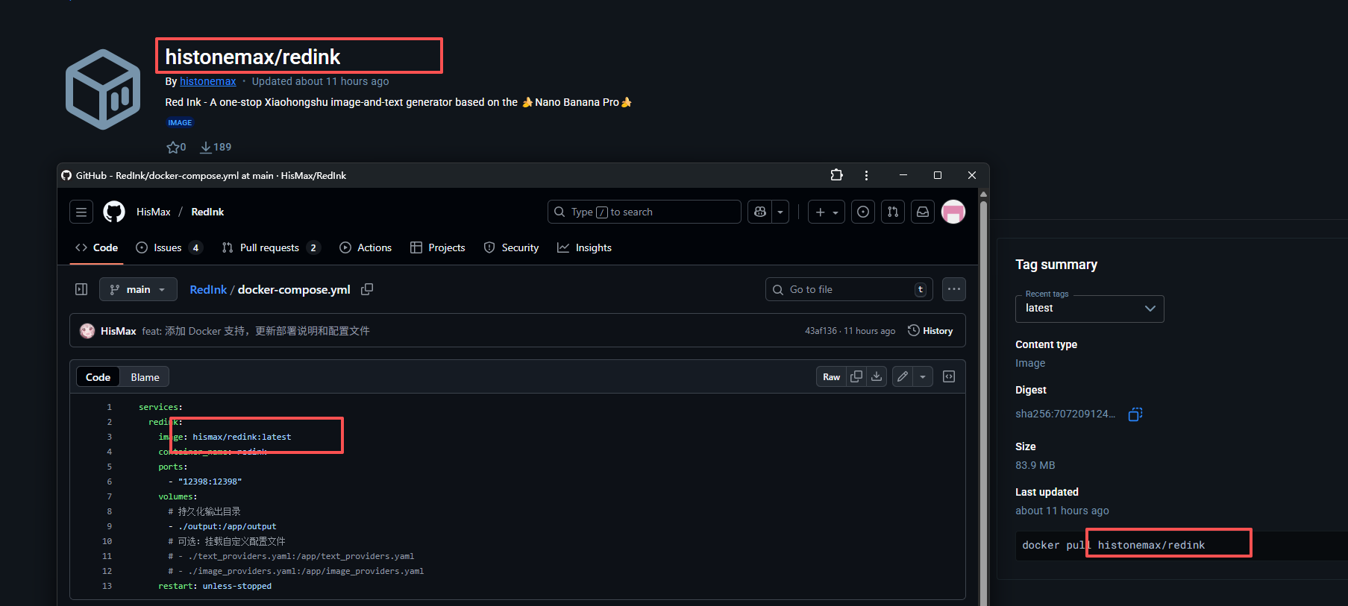
Task: Download the raw file
Action: (877, 377)
